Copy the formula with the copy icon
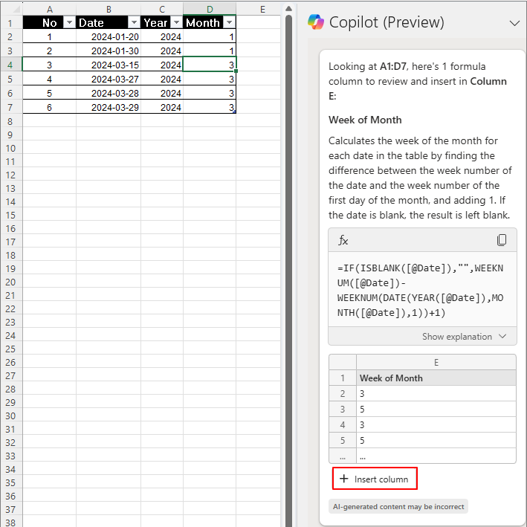Viewport: 527px width, 527px height. pyautogui.click(x=502, y=240)
